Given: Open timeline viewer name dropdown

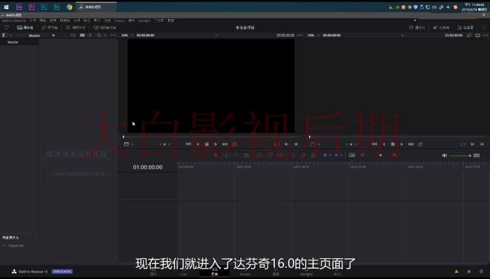Looking at the screenshot, I should (x=402, y=35).
